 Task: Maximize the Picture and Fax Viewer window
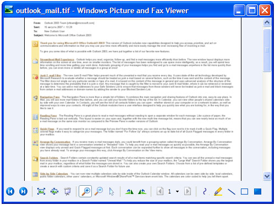(252, 10)
